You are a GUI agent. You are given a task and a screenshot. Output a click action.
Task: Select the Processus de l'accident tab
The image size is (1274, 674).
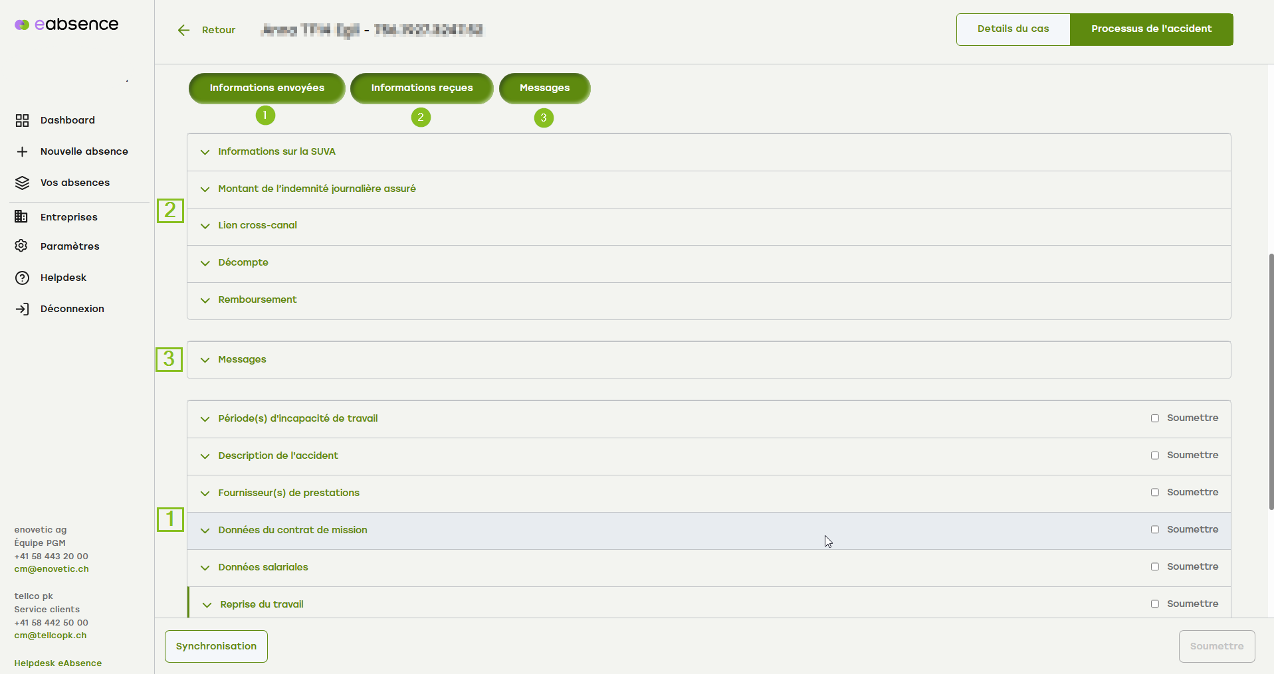(x=1151, y=29)
